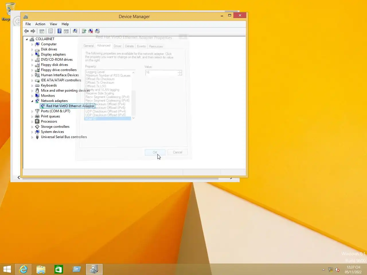This screenshot has height=275, width=367.
Task: Confirm with the OK button
Action: pyautogui.click(x=155, y=152)
